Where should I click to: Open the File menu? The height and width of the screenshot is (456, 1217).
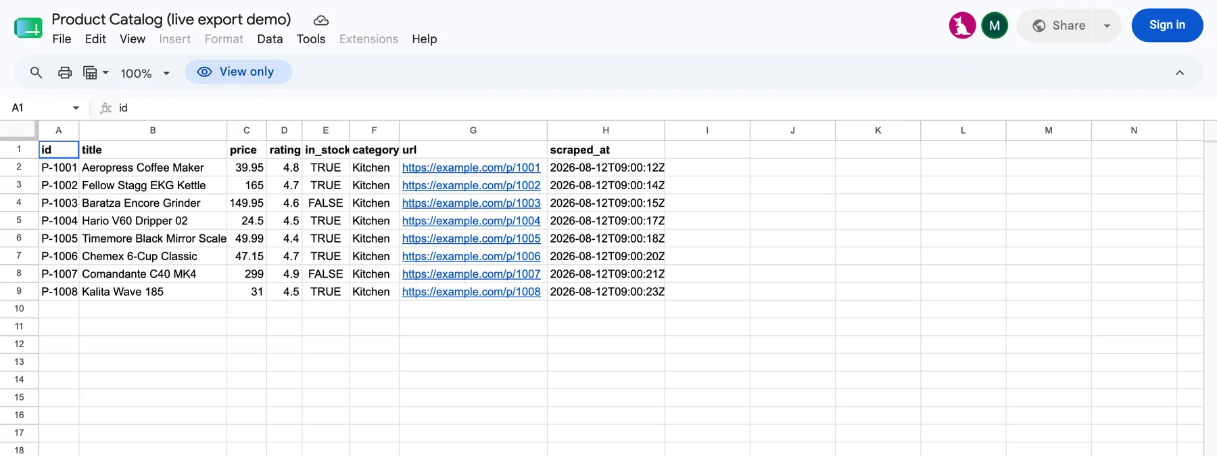click(62, 39)
